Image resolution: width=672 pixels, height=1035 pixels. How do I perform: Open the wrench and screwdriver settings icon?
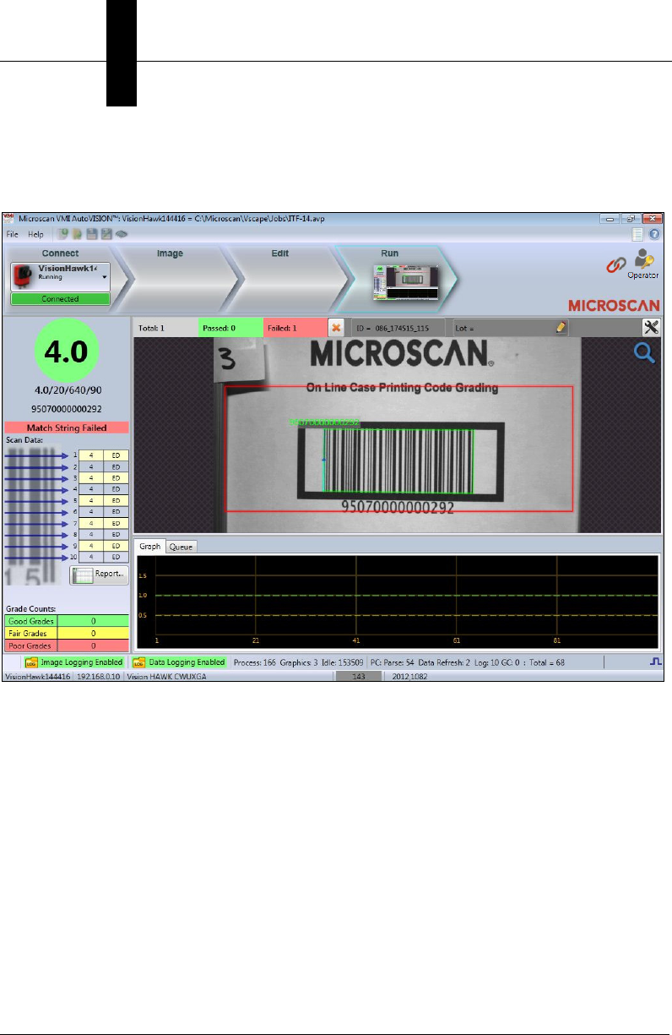click(651, 327)
